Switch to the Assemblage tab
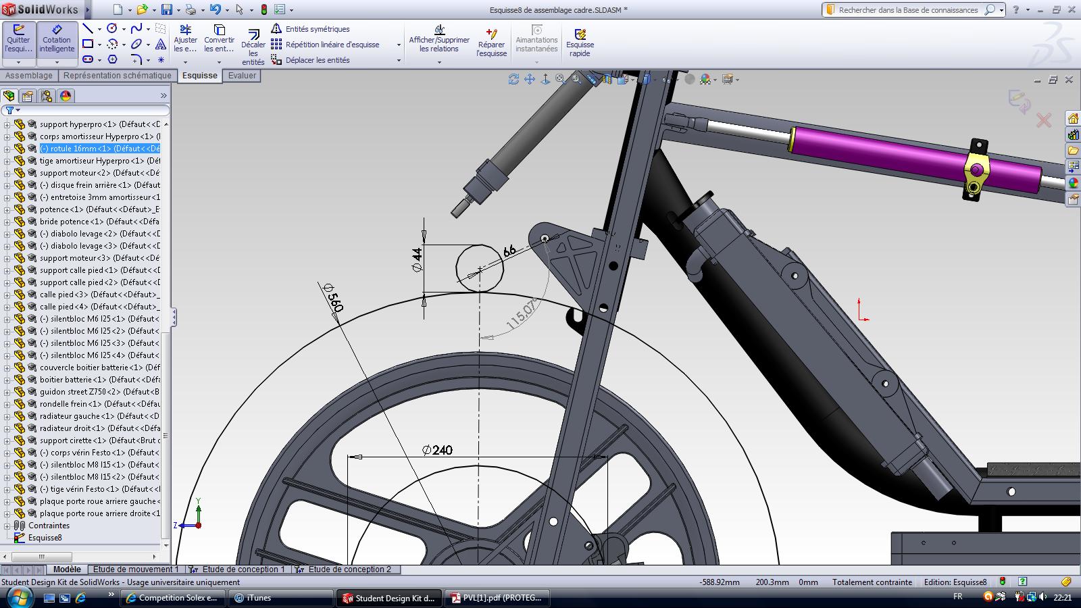This screenshot has height=608, width=1081. [28, 76]
